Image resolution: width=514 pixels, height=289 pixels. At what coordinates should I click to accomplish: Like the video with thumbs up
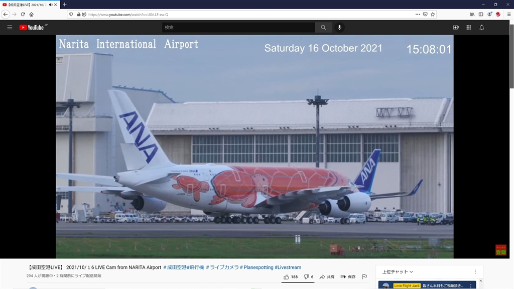click(x=291, y=277)
